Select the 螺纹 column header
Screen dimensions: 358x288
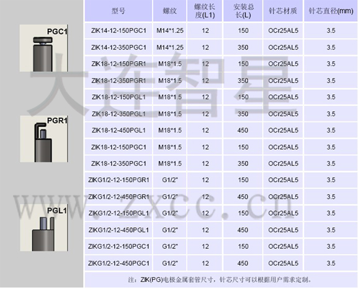coord(169,11)
